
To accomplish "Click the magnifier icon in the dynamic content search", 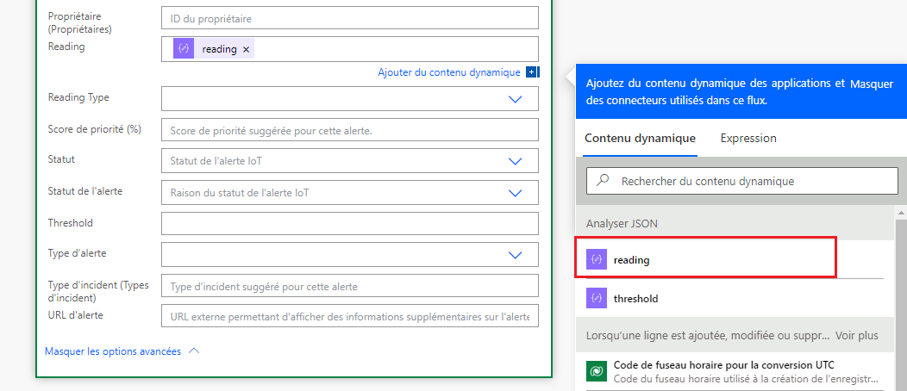I will coord(604,180).
